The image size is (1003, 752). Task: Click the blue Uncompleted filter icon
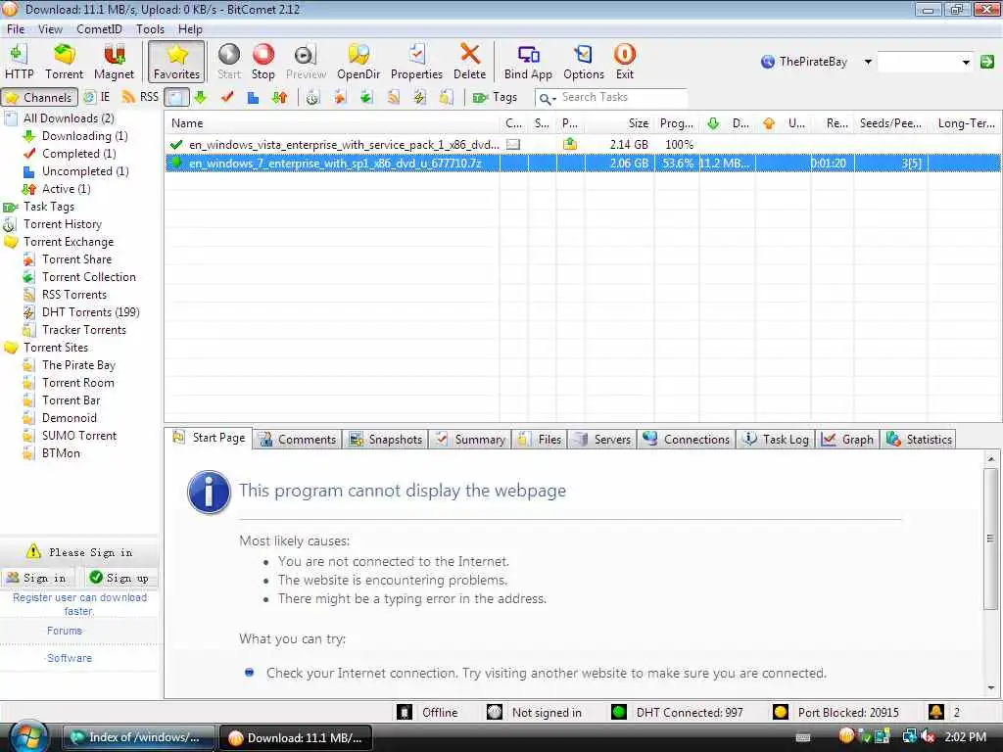tap(253, 97)
